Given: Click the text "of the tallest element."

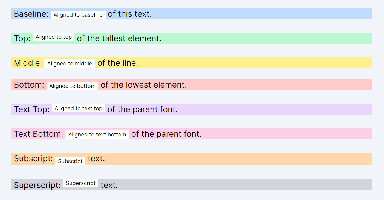Looking at the screenshot, I should click(x=119, y=38).
